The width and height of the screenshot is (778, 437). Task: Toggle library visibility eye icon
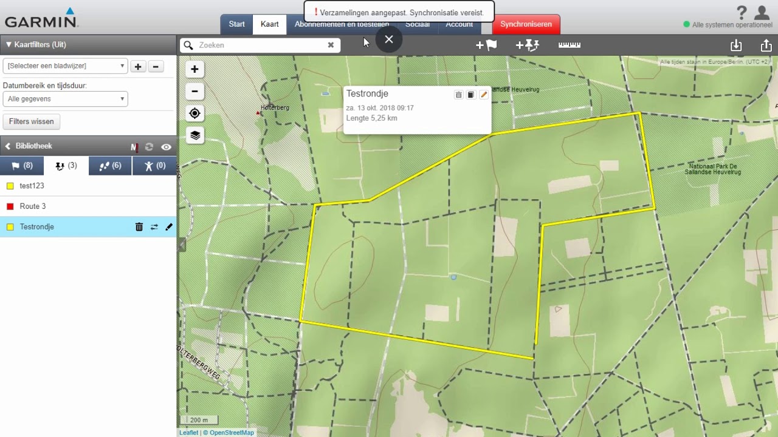pos(166,147)
